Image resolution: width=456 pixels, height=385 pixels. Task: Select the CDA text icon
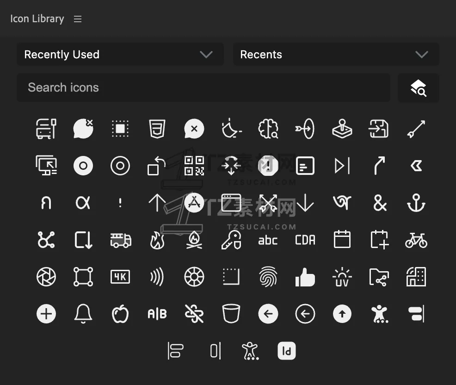point(305,240)
